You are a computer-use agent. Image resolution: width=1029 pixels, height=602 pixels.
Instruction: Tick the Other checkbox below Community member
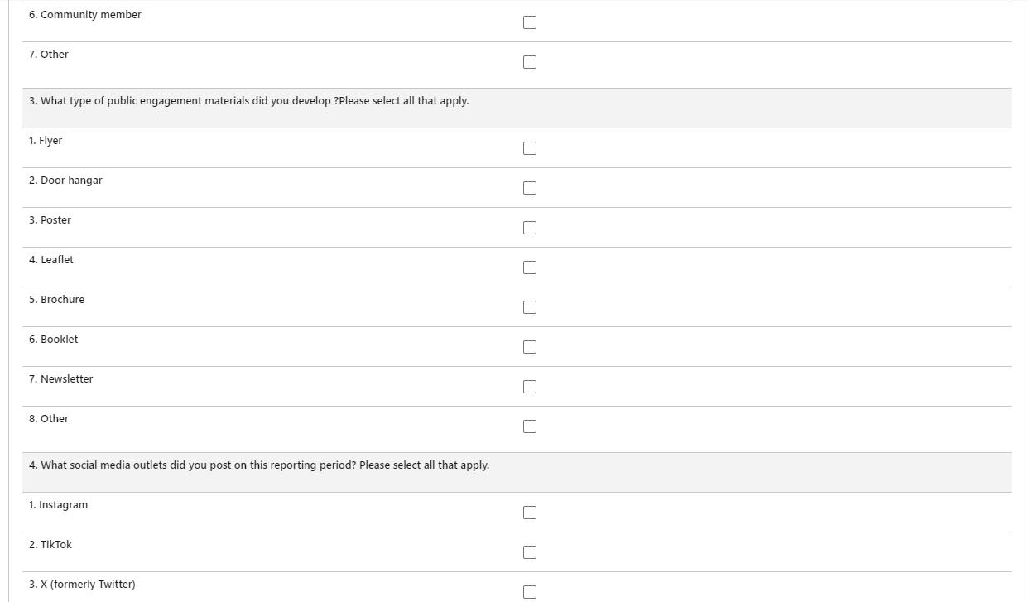530,62
